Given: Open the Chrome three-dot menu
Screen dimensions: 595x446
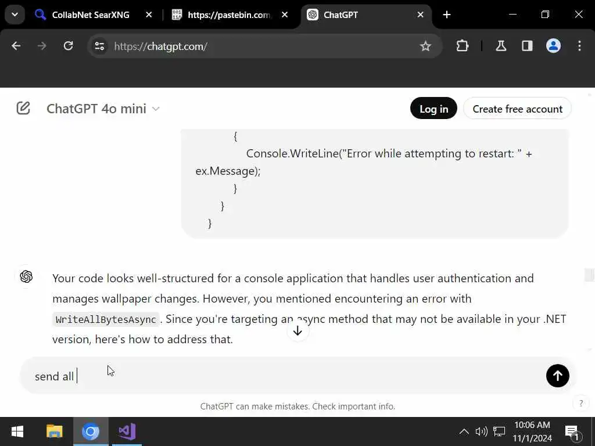Looking at the screenshot, I should (x=579, y=46).
